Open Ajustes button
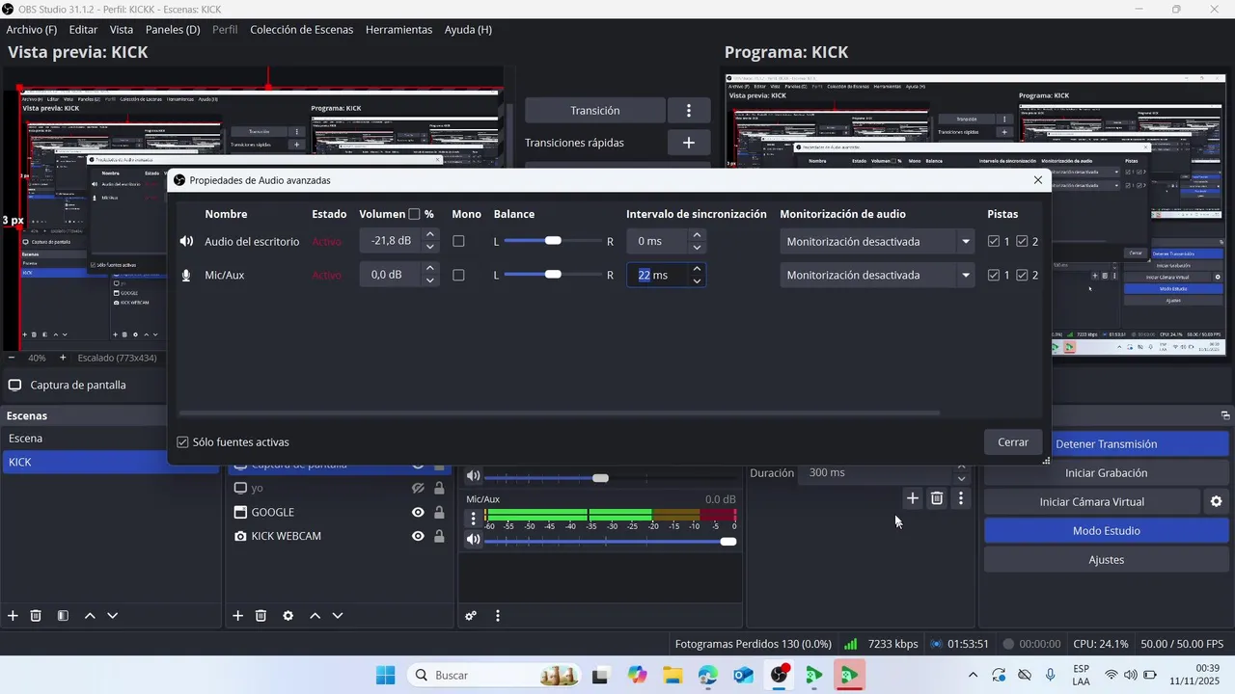Screen dimensions: 1235x694 coord(1107,560)
